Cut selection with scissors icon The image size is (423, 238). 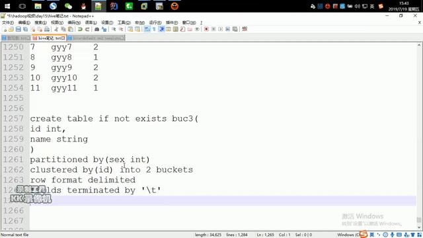pos(56,29)
